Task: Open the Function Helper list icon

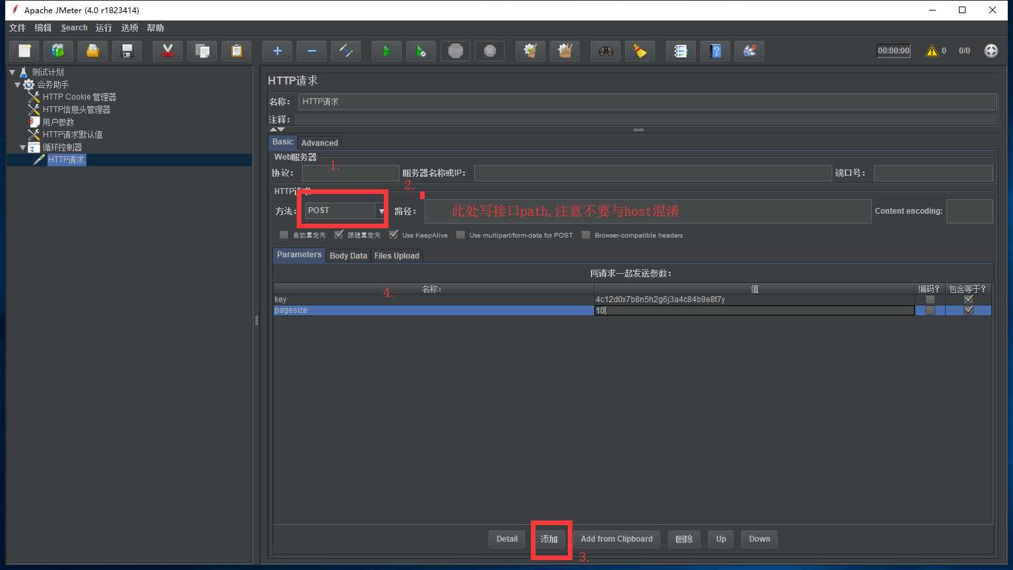Action: click(681, 51)
